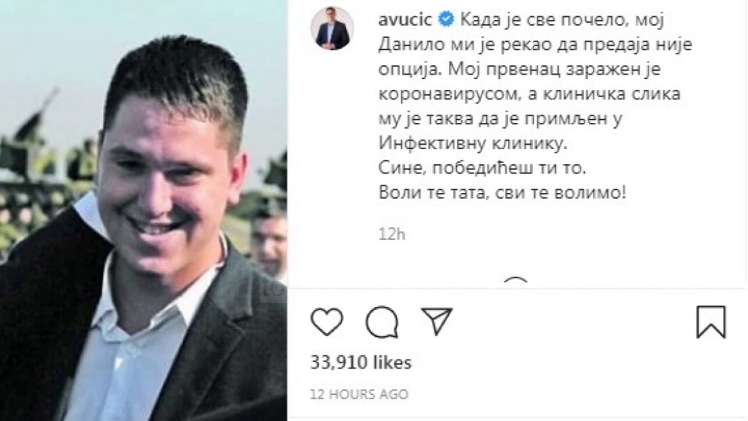The height and width of the screenshot is (421, 748).
Task: Open the avucic username link
Action: point(406,20)
